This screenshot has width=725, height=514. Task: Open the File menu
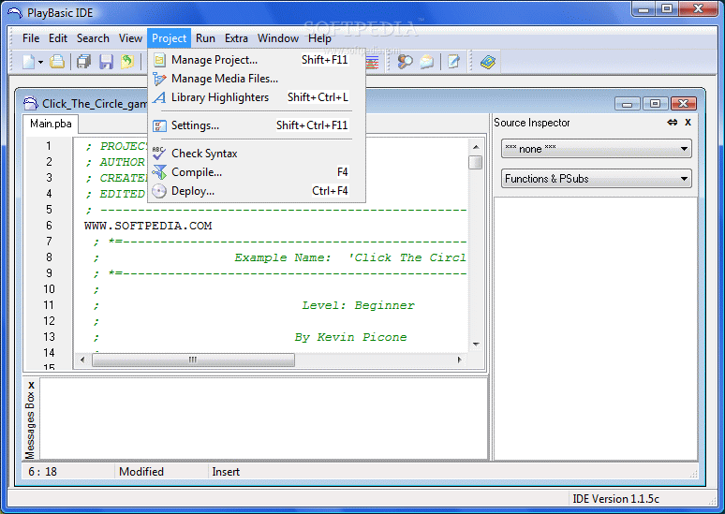tap(31, 38)
